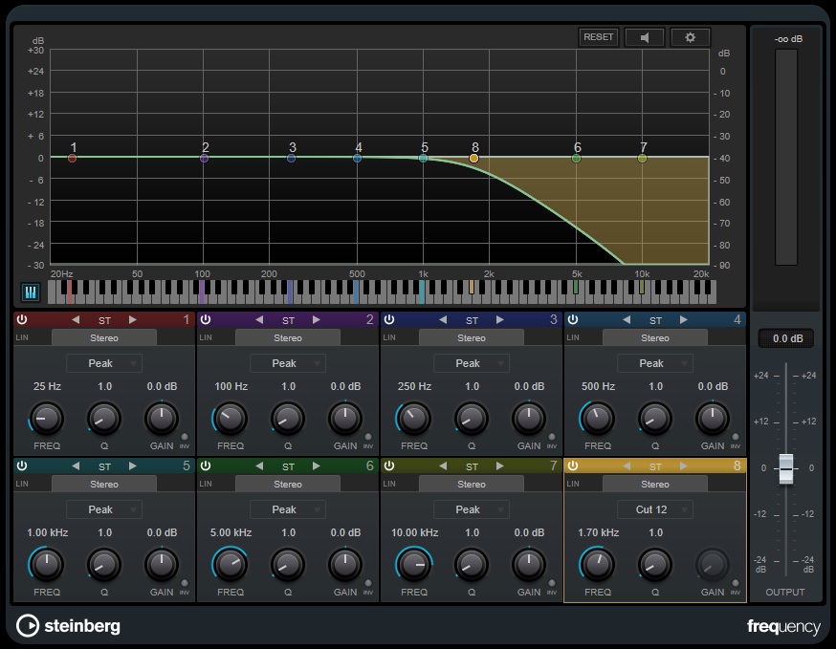Image resolution: width=836 pixels, height=649 pixels.
Task: Open band 8 Cut 12 filter dropdown
Action: (654, 510)
